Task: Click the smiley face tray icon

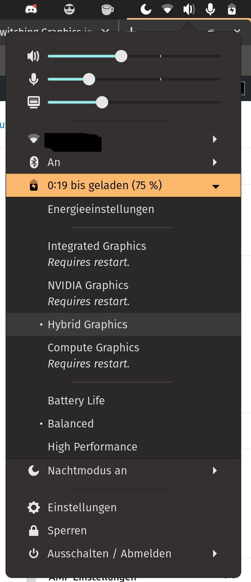Action: point(69,10)
